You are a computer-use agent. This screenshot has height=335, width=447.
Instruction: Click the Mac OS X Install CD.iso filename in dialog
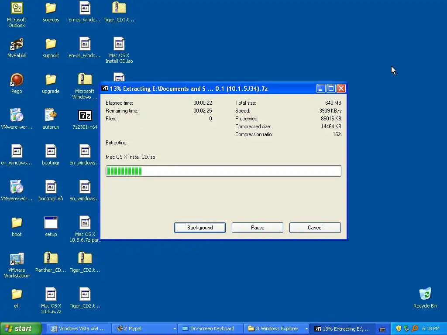(x=130, y=157)
